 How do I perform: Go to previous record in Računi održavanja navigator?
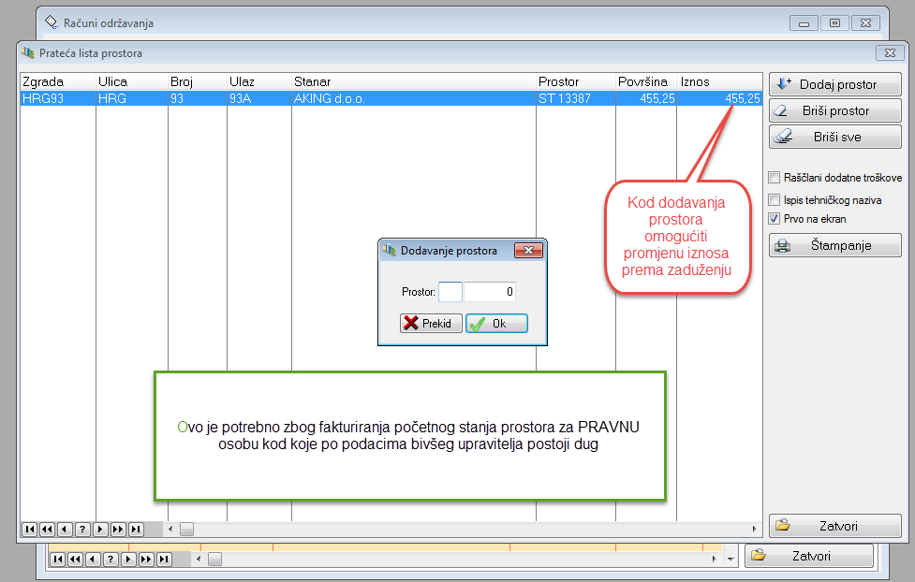click(x=93, y=560)
